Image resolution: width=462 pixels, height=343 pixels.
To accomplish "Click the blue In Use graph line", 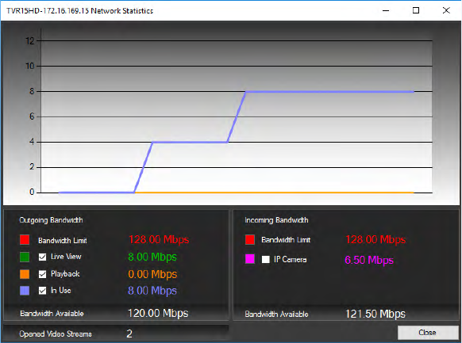I will (329, 92).
